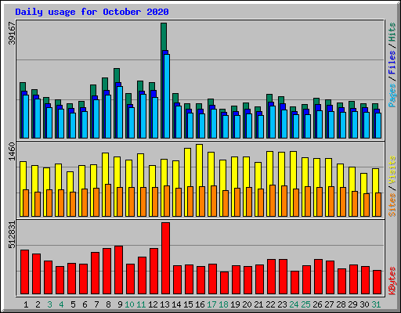Viewport: 401px width, 313px height.
Task: Click day label 27 on the x-axis
Action: [x=329, y=304]
